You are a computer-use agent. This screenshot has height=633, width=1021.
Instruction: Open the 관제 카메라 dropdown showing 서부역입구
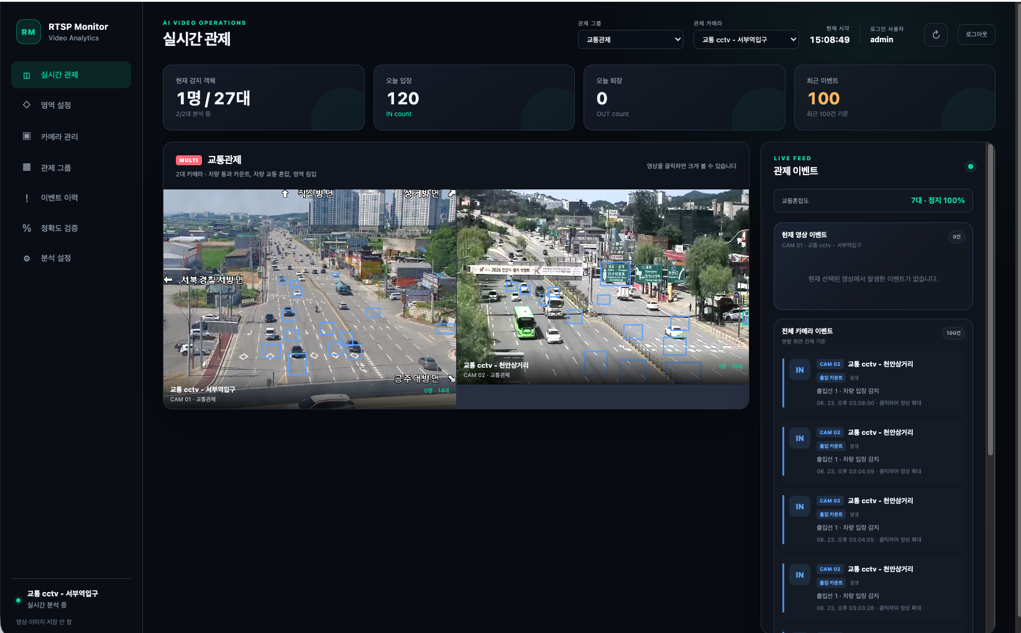pyautogui.click(x=746, y=39)
